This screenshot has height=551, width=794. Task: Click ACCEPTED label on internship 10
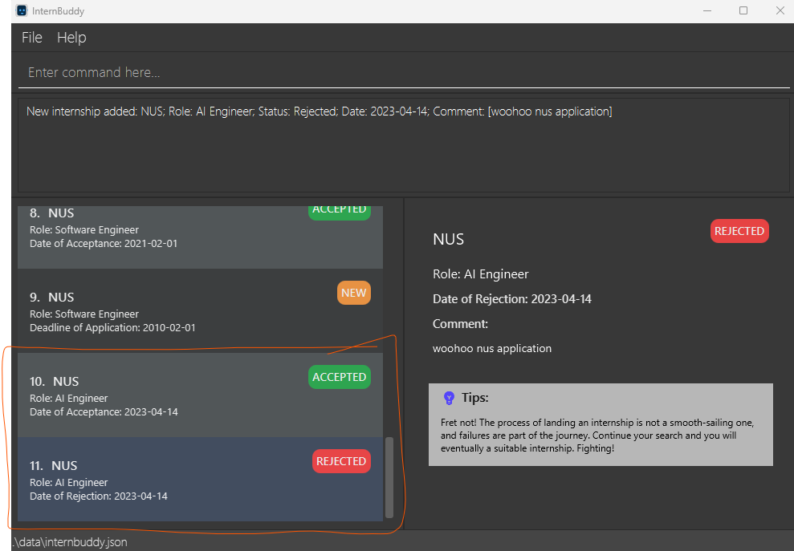click(340, 377)
